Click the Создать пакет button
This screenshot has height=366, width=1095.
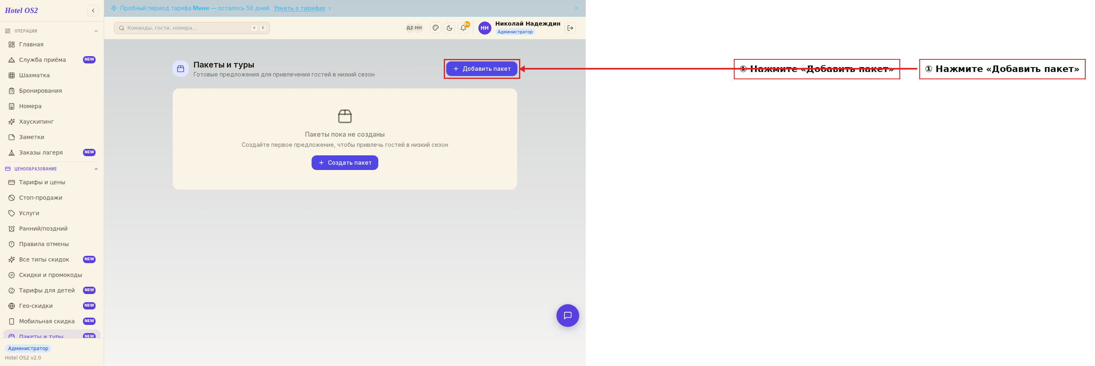(x=345, y=163)
